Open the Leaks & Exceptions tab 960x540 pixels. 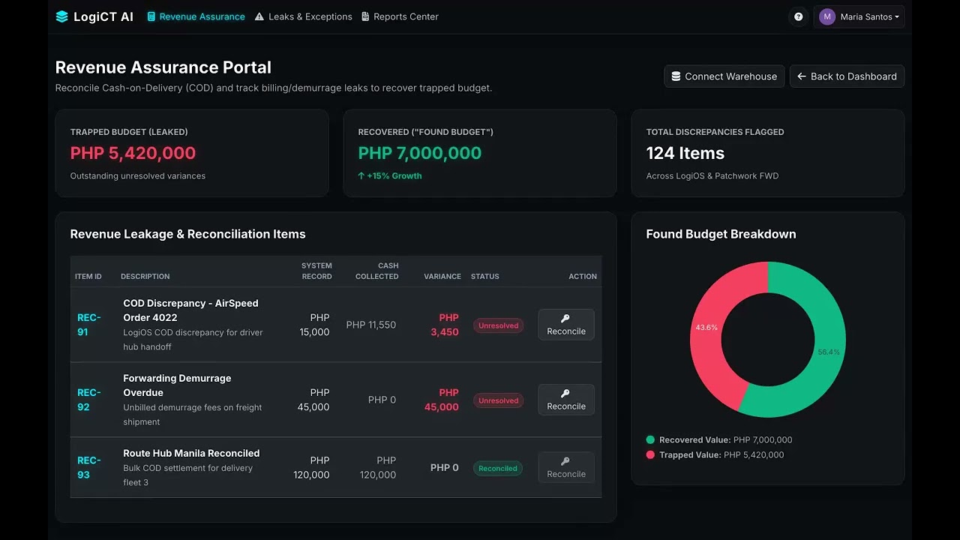pyautogui.click(x=303, y=16)
